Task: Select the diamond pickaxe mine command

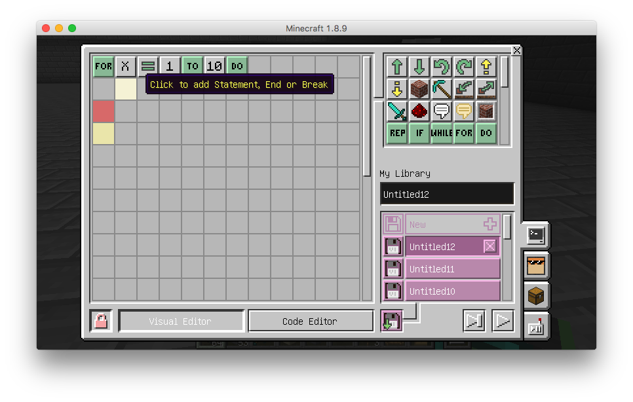Action: (x=441, y=88)
